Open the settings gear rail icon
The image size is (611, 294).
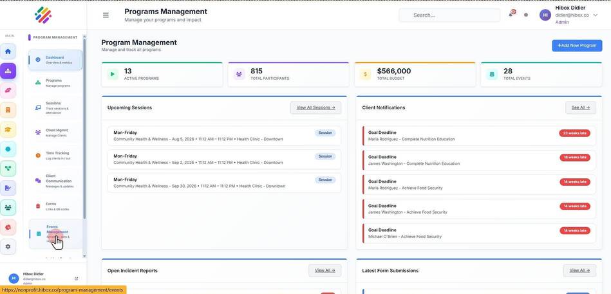click(x=8, y=246)
